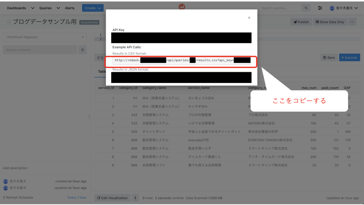Click the cell かくやすSFA
This screenshot has width=364, height=205.
[198, 107]
